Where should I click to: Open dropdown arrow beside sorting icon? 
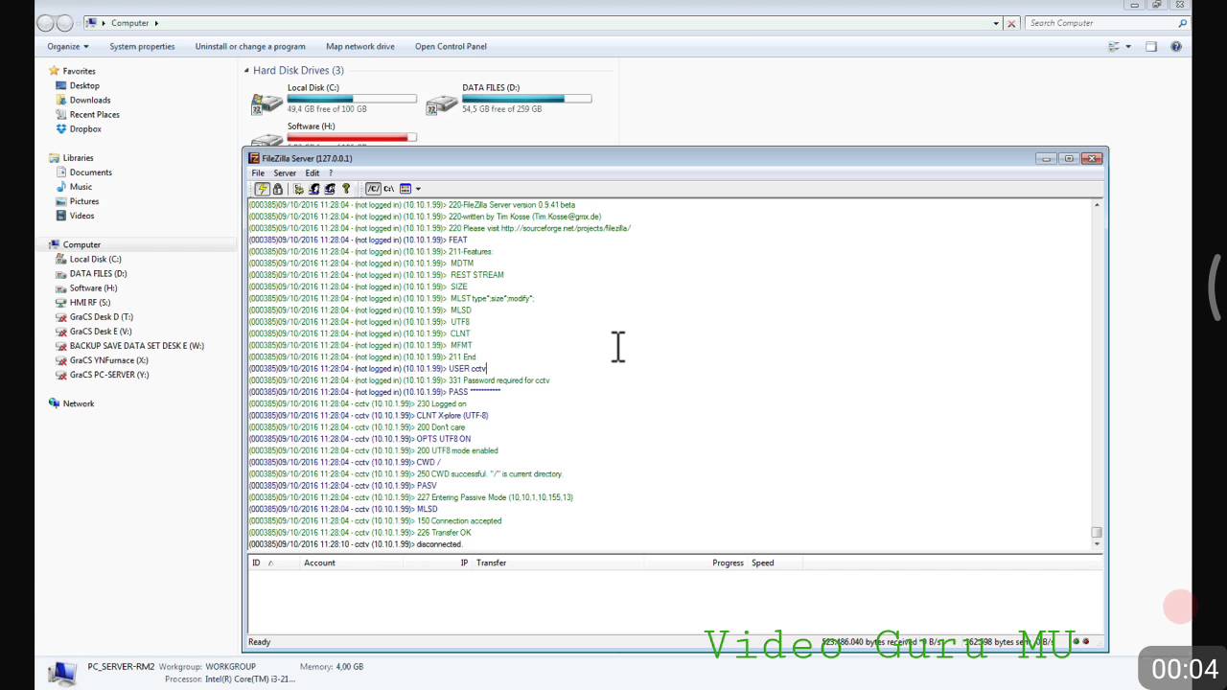coord(418,189)
